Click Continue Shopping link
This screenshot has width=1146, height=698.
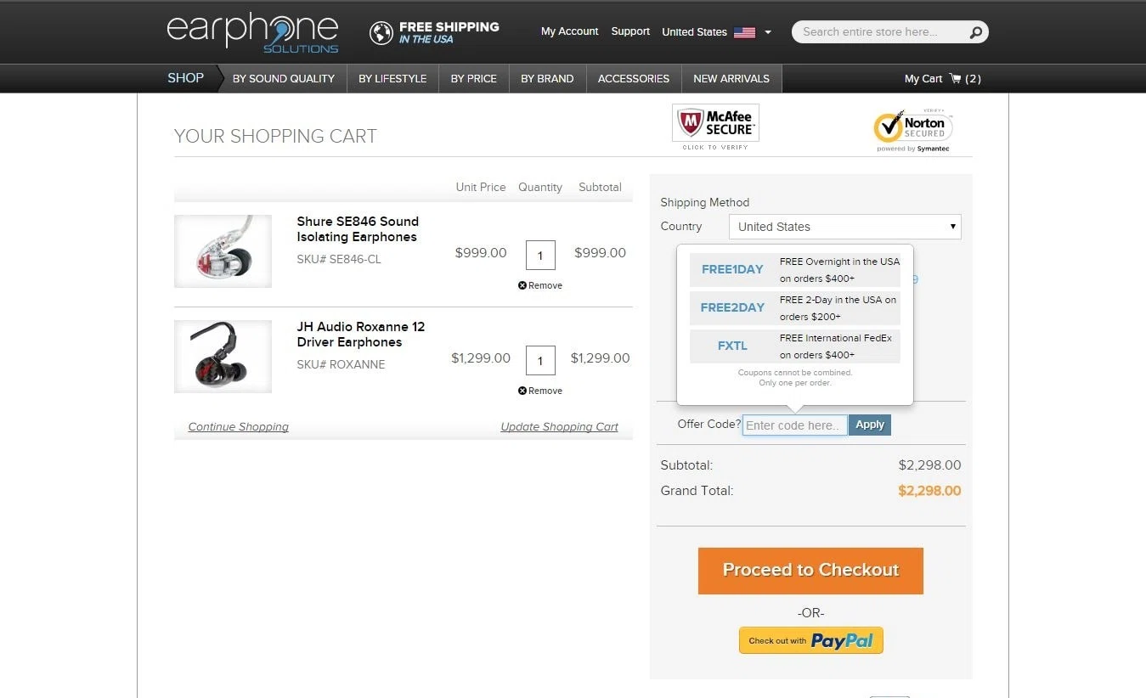[x=239, y=427]
